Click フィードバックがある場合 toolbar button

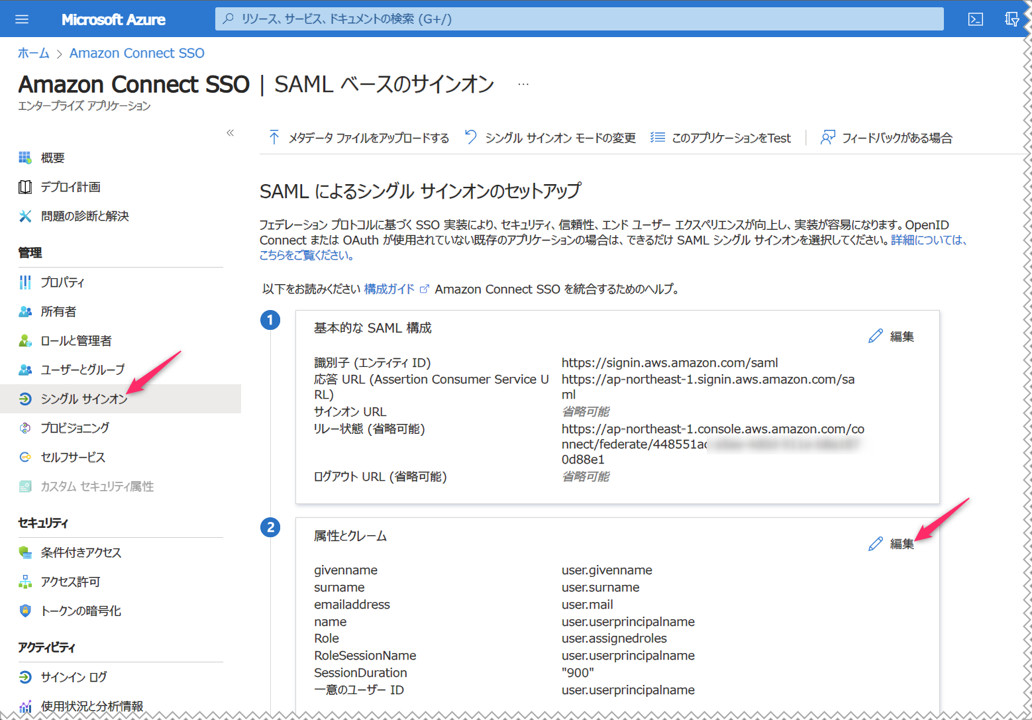(x=886, y=138)
